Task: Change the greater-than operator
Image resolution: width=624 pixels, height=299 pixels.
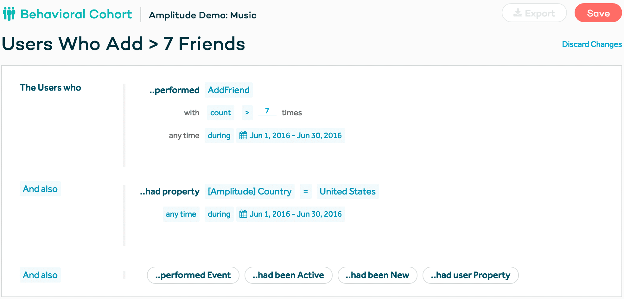Action: (x=247, y=113)
